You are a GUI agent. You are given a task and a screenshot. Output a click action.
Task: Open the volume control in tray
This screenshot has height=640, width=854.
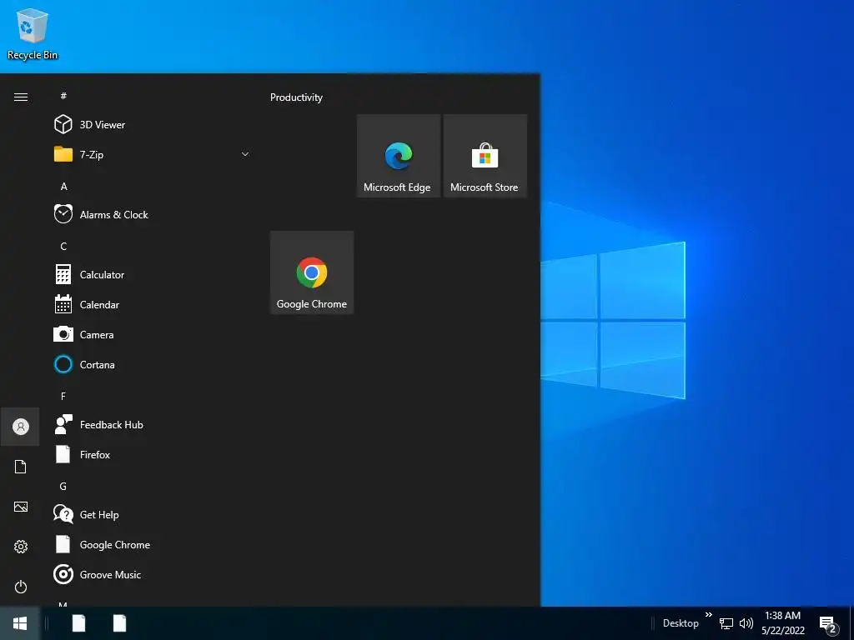pyautogui.click(x=746, y=623)
